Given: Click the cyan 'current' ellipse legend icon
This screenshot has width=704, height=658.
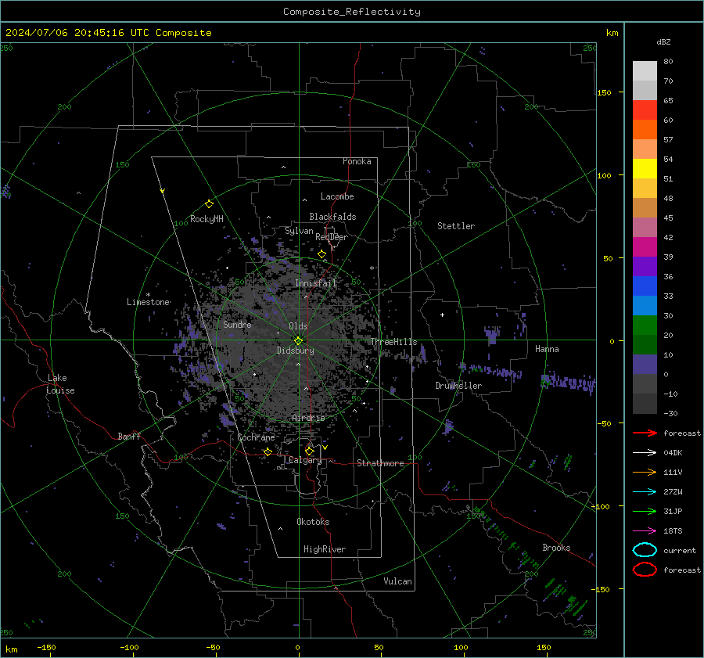Looking at the screenshot, I should coord(645,550).
